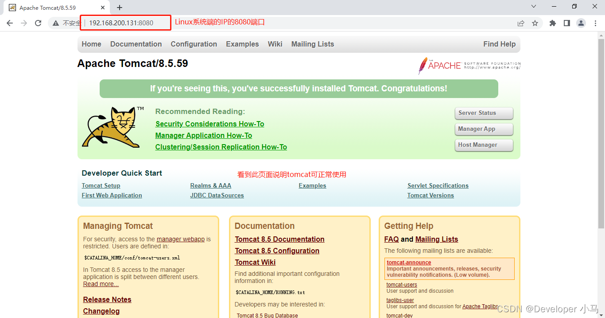Click the Apache Tomcat/8.5.59 page heading
The image size is (605, 318).
(132, 63)
